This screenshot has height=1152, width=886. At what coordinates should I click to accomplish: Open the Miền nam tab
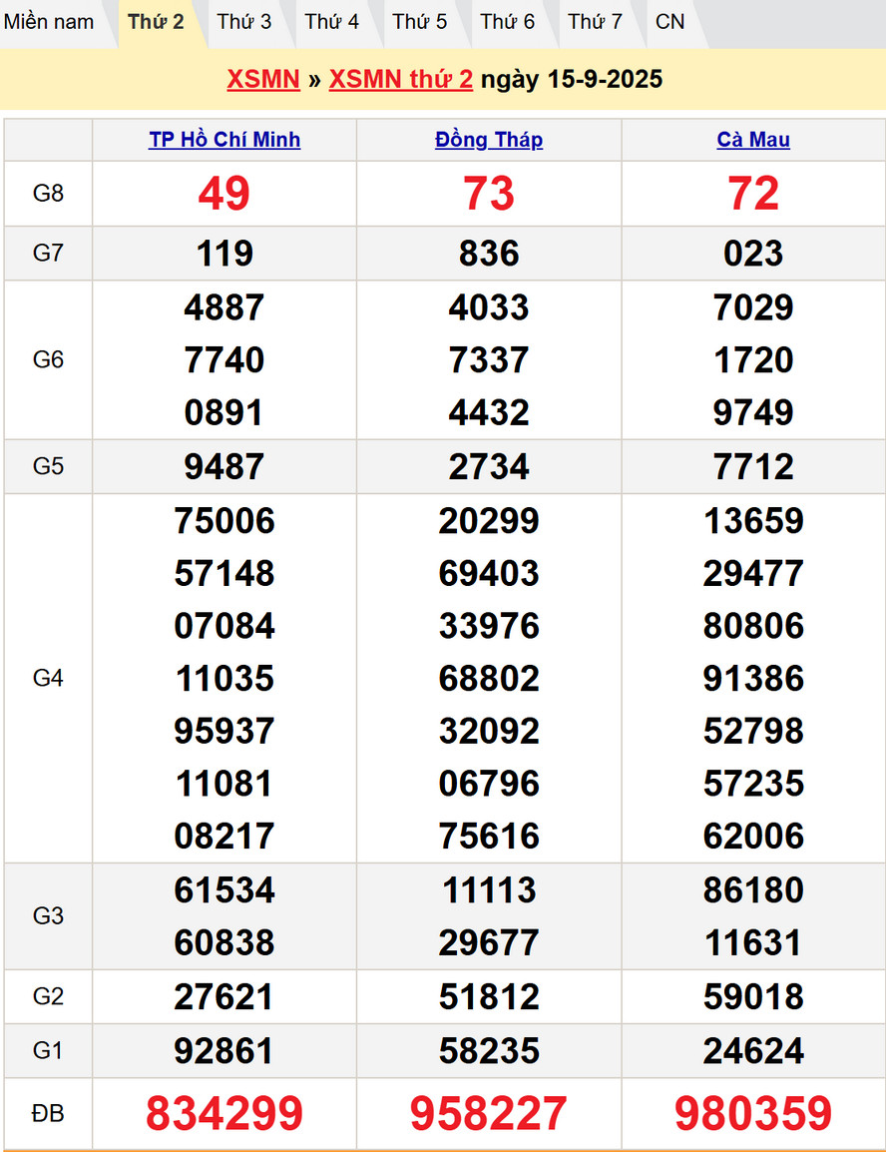(49, 22)
